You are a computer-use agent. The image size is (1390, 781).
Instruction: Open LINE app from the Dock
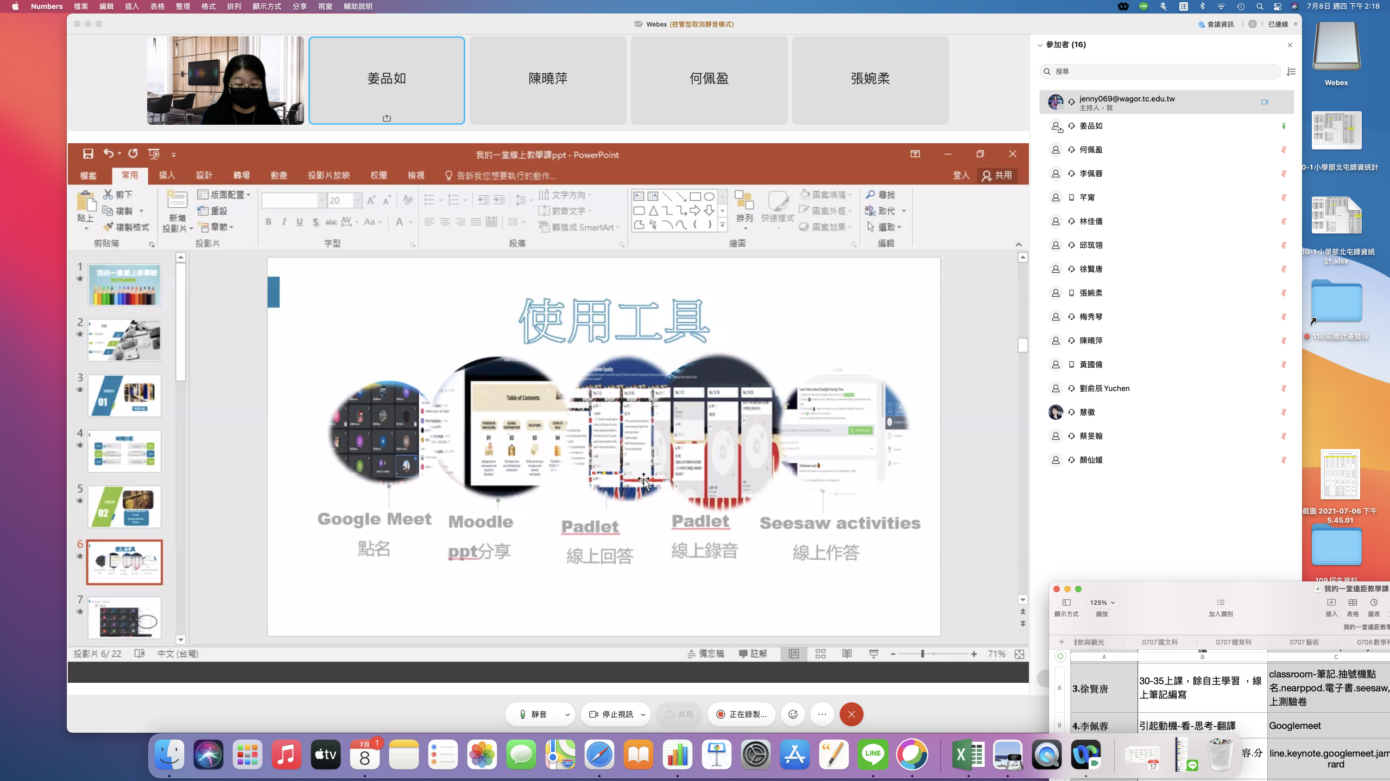873,754
